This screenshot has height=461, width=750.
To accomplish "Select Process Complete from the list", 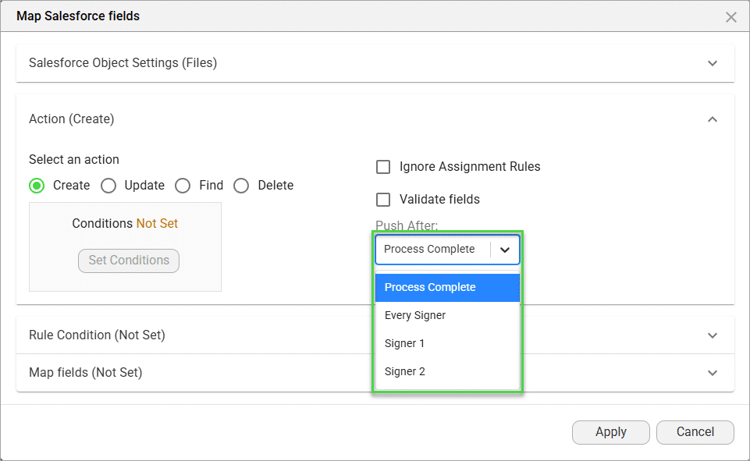I will (431, 287).
